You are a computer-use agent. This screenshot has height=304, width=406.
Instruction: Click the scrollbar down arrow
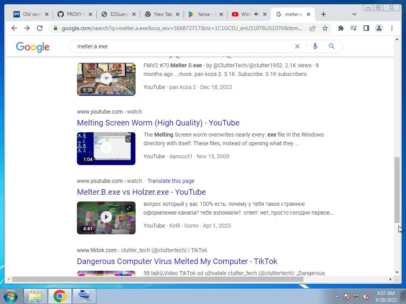click(x=397, y=272)
